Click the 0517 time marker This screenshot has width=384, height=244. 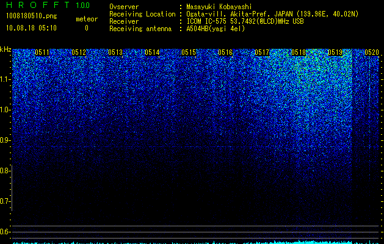coord(262,52)
